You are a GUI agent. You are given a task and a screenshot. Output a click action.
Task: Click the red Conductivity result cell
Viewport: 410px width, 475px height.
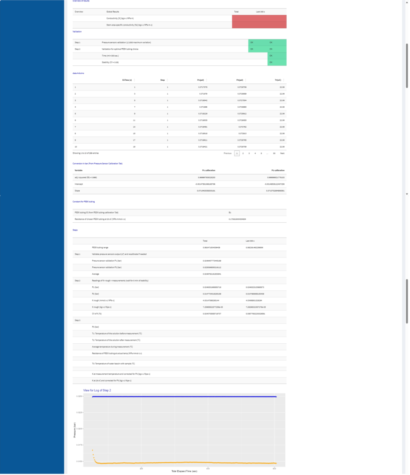pos(259,18)
